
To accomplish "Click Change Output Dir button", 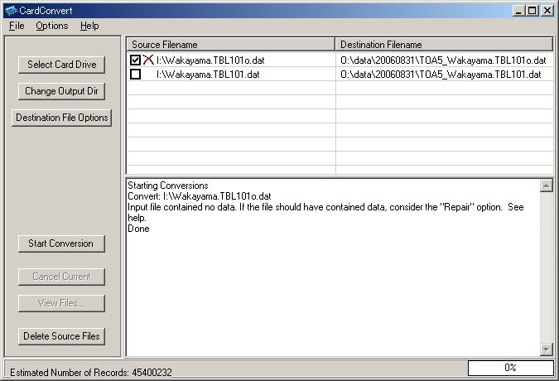I will 61,91.
